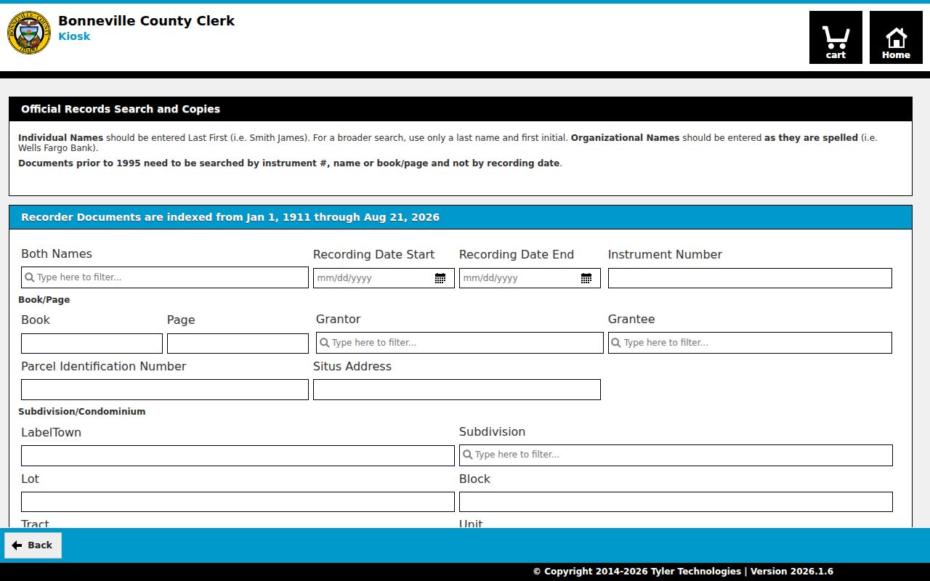The height and width of the screenshot is (581, 930).
Task: Click the Situs Address field
Action: tap(457, 390)
